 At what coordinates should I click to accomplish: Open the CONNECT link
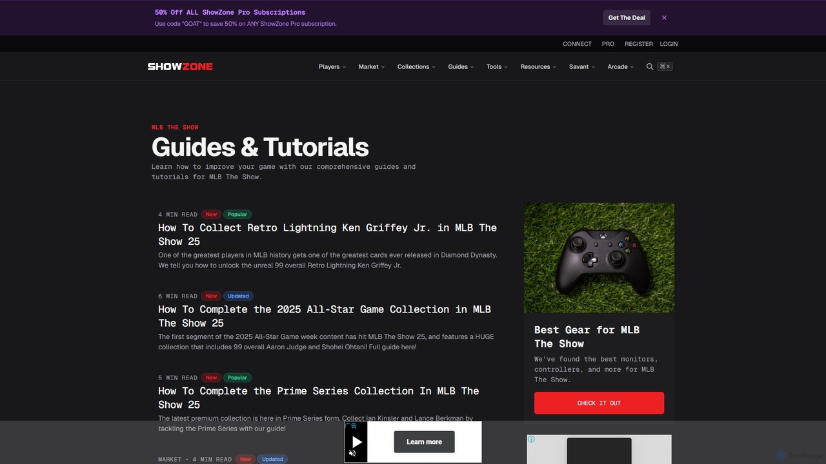[577, 44]
